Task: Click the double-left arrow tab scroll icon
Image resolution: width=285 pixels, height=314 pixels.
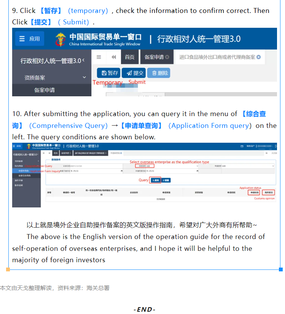Action: [x=114, y=57]
